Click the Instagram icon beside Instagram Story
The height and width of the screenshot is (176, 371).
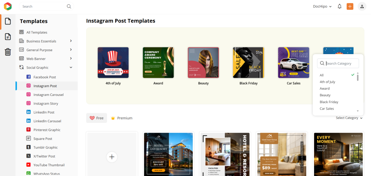pyautogui.click(x=28, y=103)
